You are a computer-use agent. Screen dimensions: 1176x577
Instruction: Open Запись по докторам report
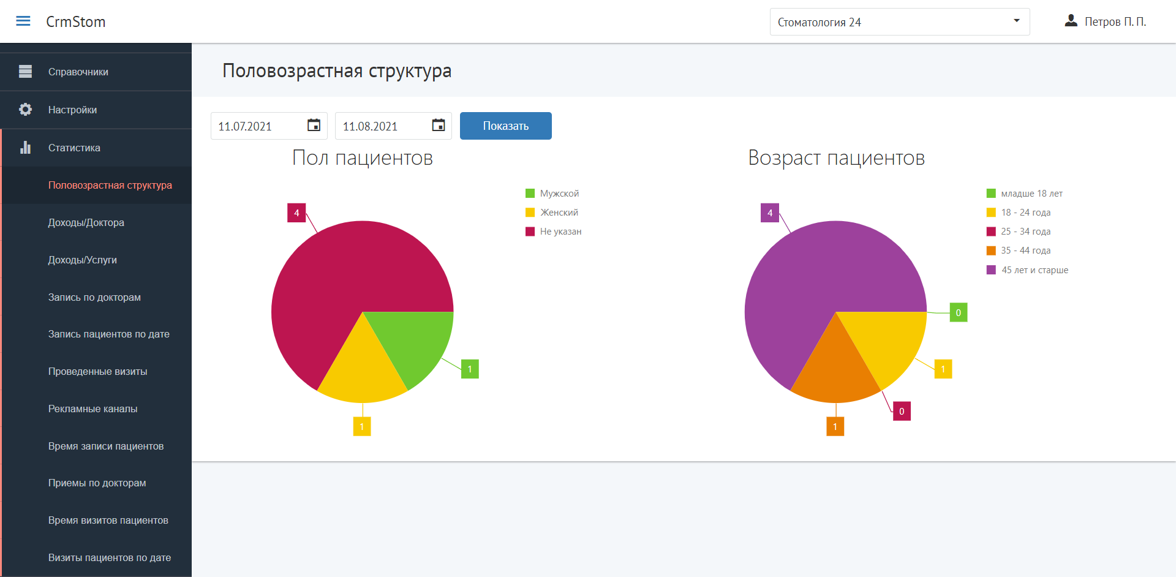(94, 297)
